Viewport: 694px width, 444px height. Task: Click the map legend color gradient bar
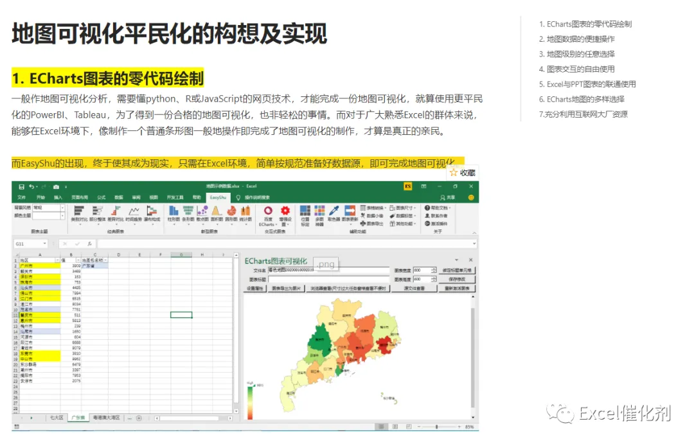pos(250,402)
